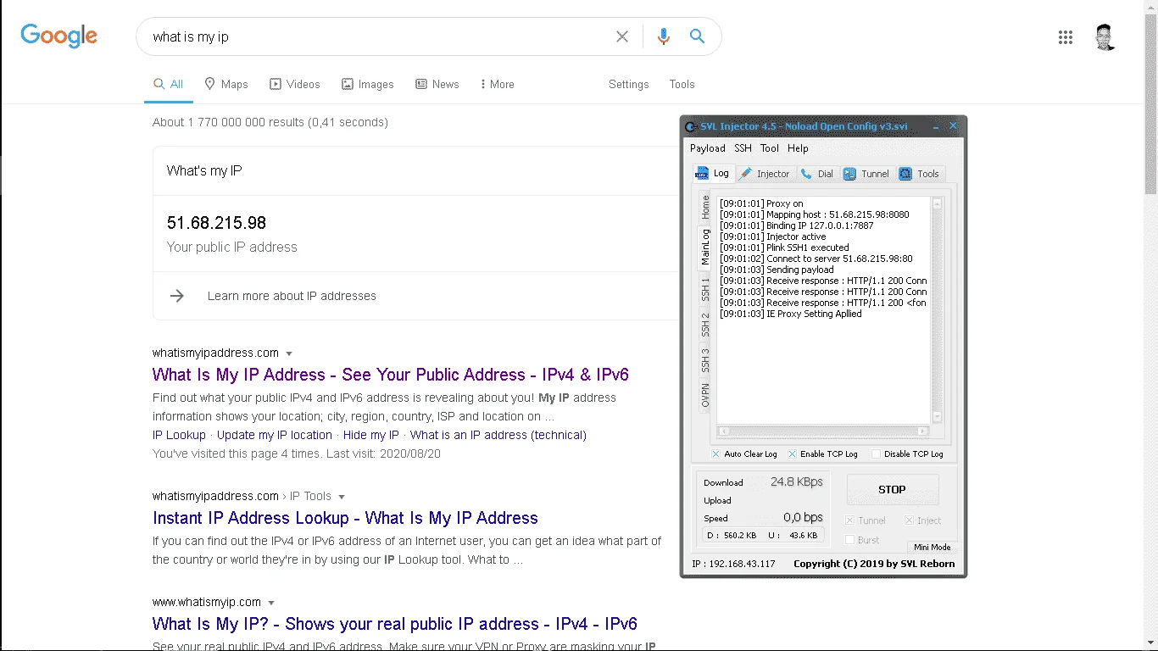Click the Maps pin icon in the search tabs
This screenshot has width=1158, height=651.
tap(210, 84)
